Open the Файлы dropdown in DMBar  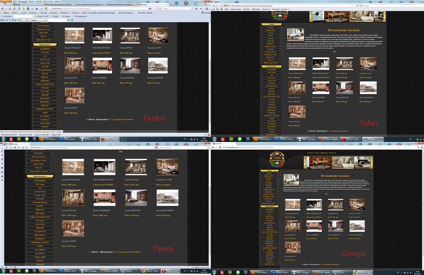(38, 20)
